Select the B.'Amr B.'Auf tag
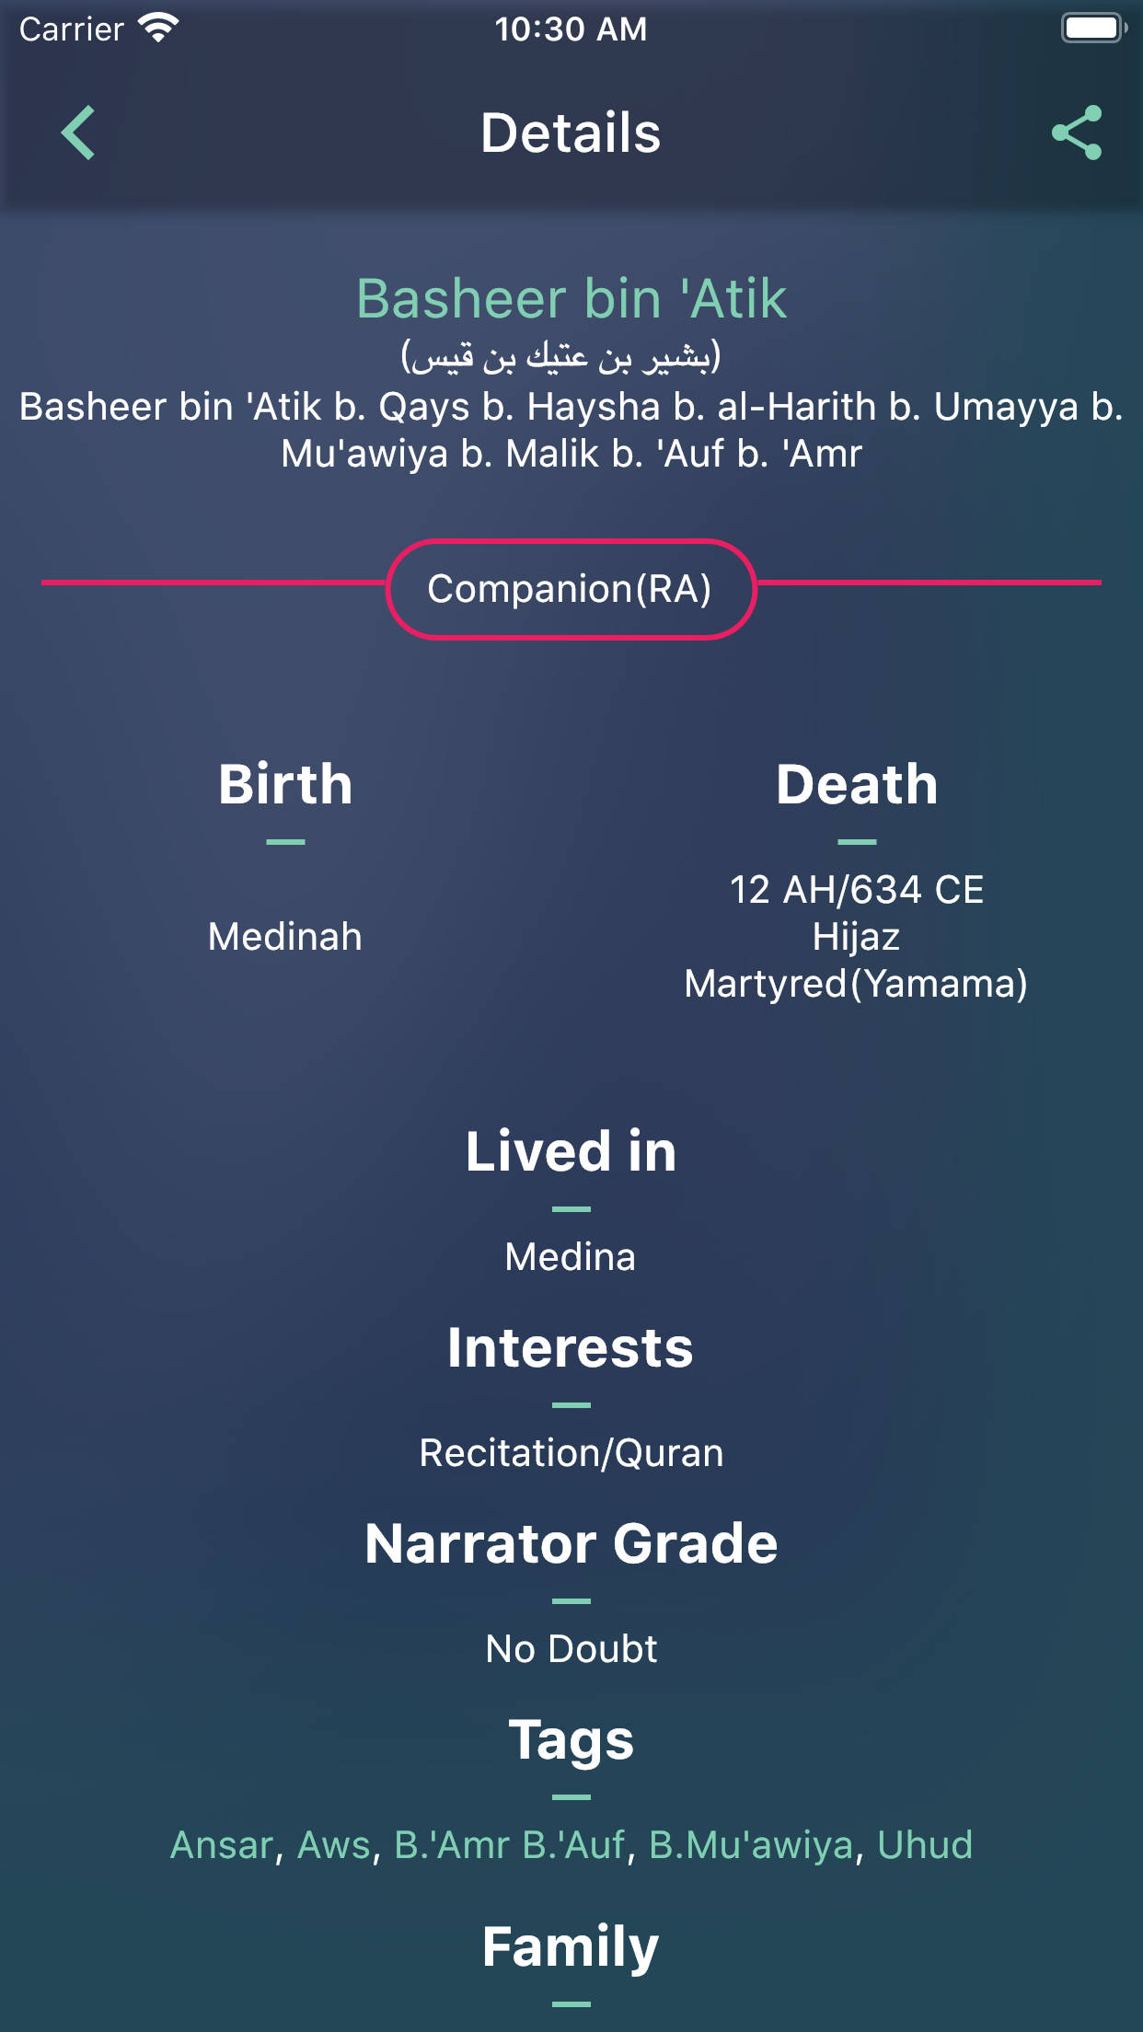 click(x=511, y=1845)
